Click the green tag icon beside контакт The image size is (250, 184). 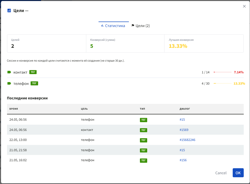coord(9,72)
